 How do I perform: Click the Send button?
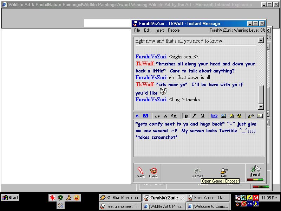(254, 171)
